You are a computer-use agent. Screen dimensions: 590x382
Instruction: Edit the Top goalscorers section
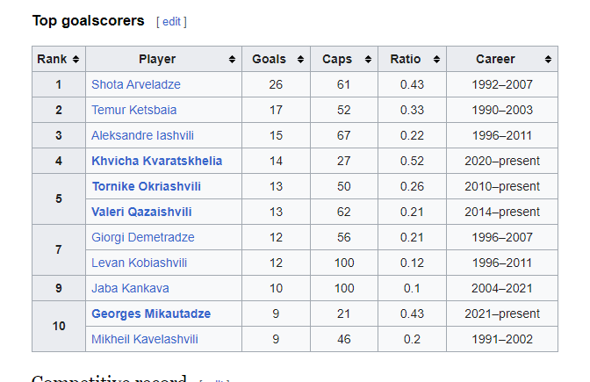pyautogui.click(x=171, y=21)
